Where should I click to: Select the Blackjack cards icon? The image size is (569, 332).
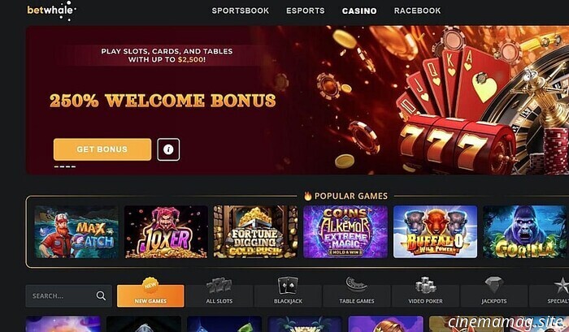288,286
